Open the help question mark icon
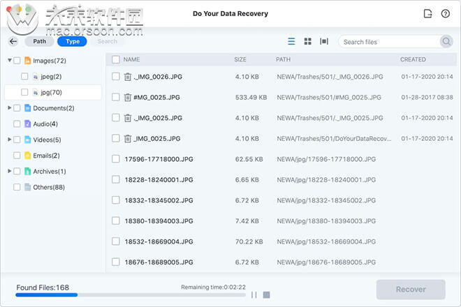 [446, 13]
